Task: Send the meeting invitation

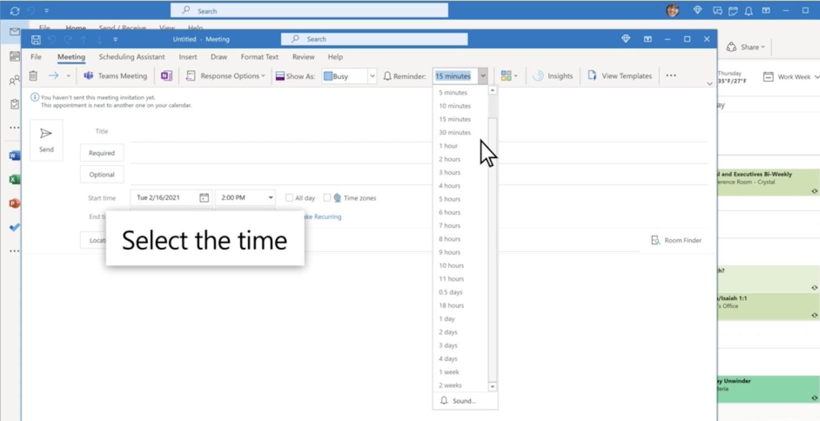Action: pyautogui.click(x=46, y=139)
